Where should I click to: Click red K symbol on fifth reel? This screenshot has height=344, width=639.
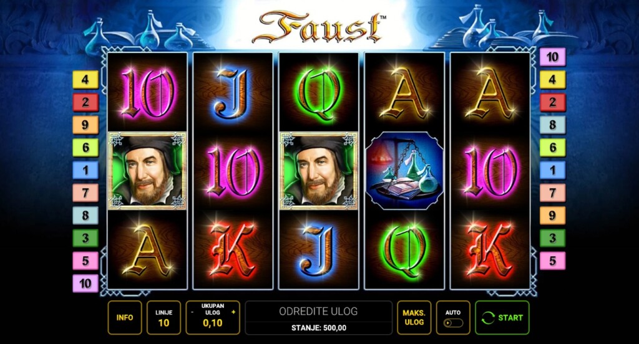tap(490, 249)
